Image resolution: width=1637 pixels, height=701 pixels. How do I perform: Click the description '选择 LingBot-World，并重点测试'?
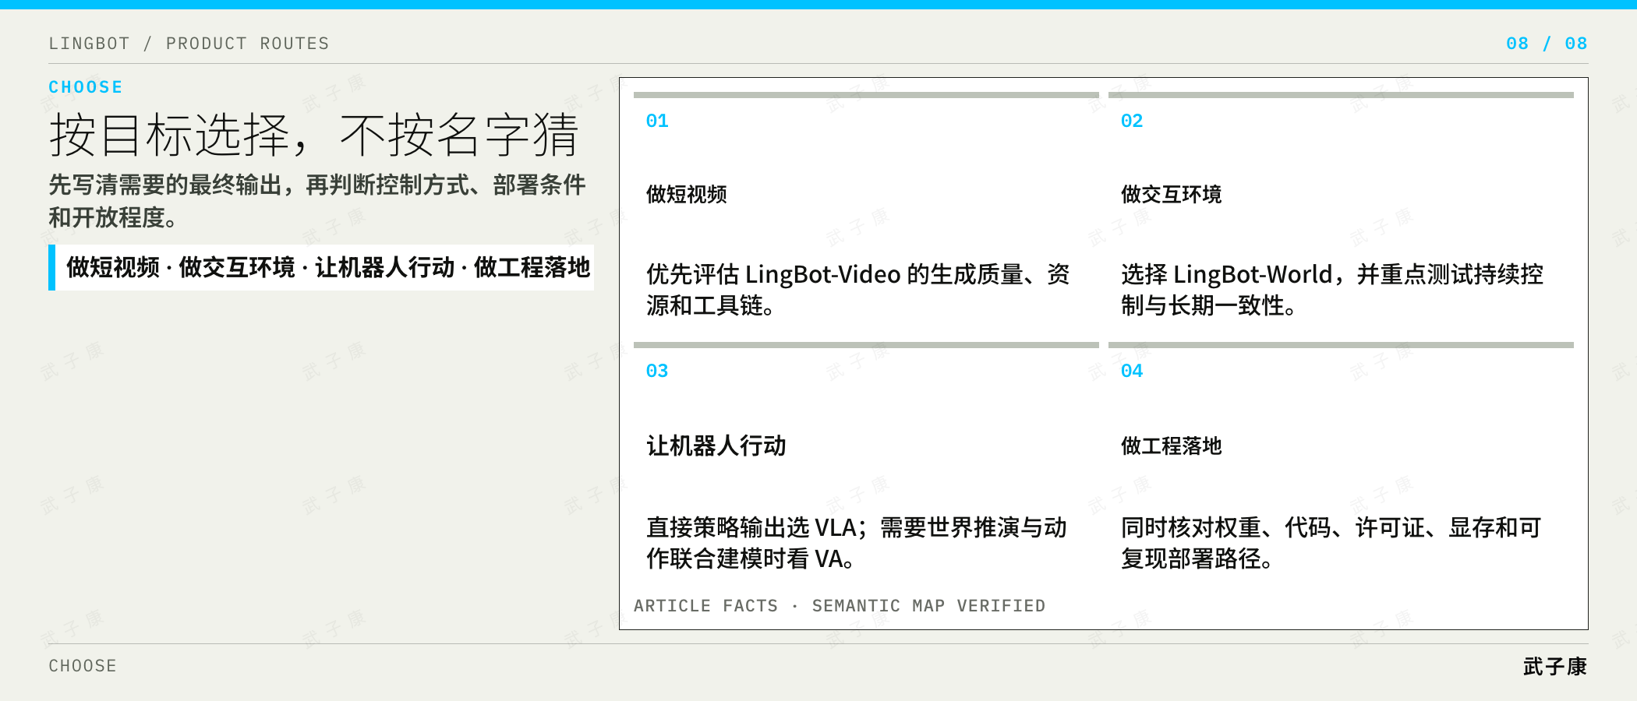[1332, 290]
